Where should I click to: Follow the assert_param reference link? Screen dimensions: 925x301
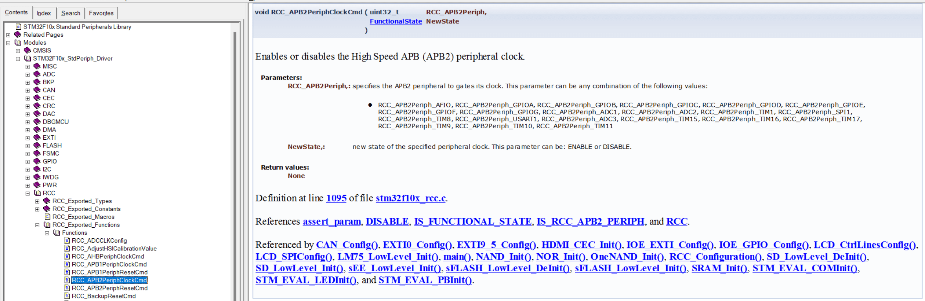click(x=332, y=222)
